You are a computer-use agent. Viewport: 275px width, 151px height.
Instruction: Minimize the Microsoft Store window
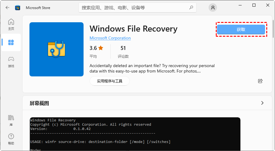pos(240,5)
